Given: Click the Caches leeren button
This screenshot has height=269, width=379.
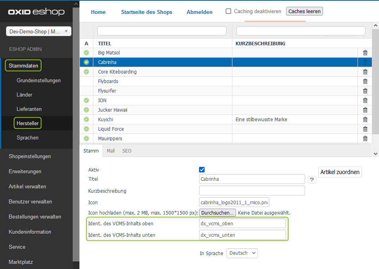Looking at the screenshot, I should point(304,12).
